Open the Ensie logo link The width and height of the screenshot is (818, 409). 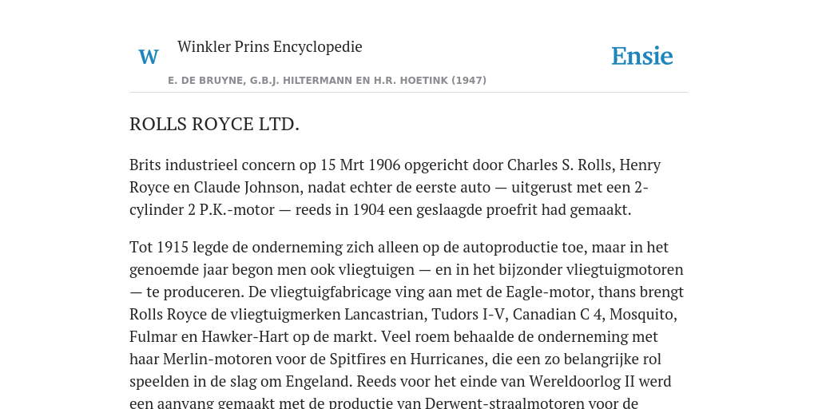point(641,56)
